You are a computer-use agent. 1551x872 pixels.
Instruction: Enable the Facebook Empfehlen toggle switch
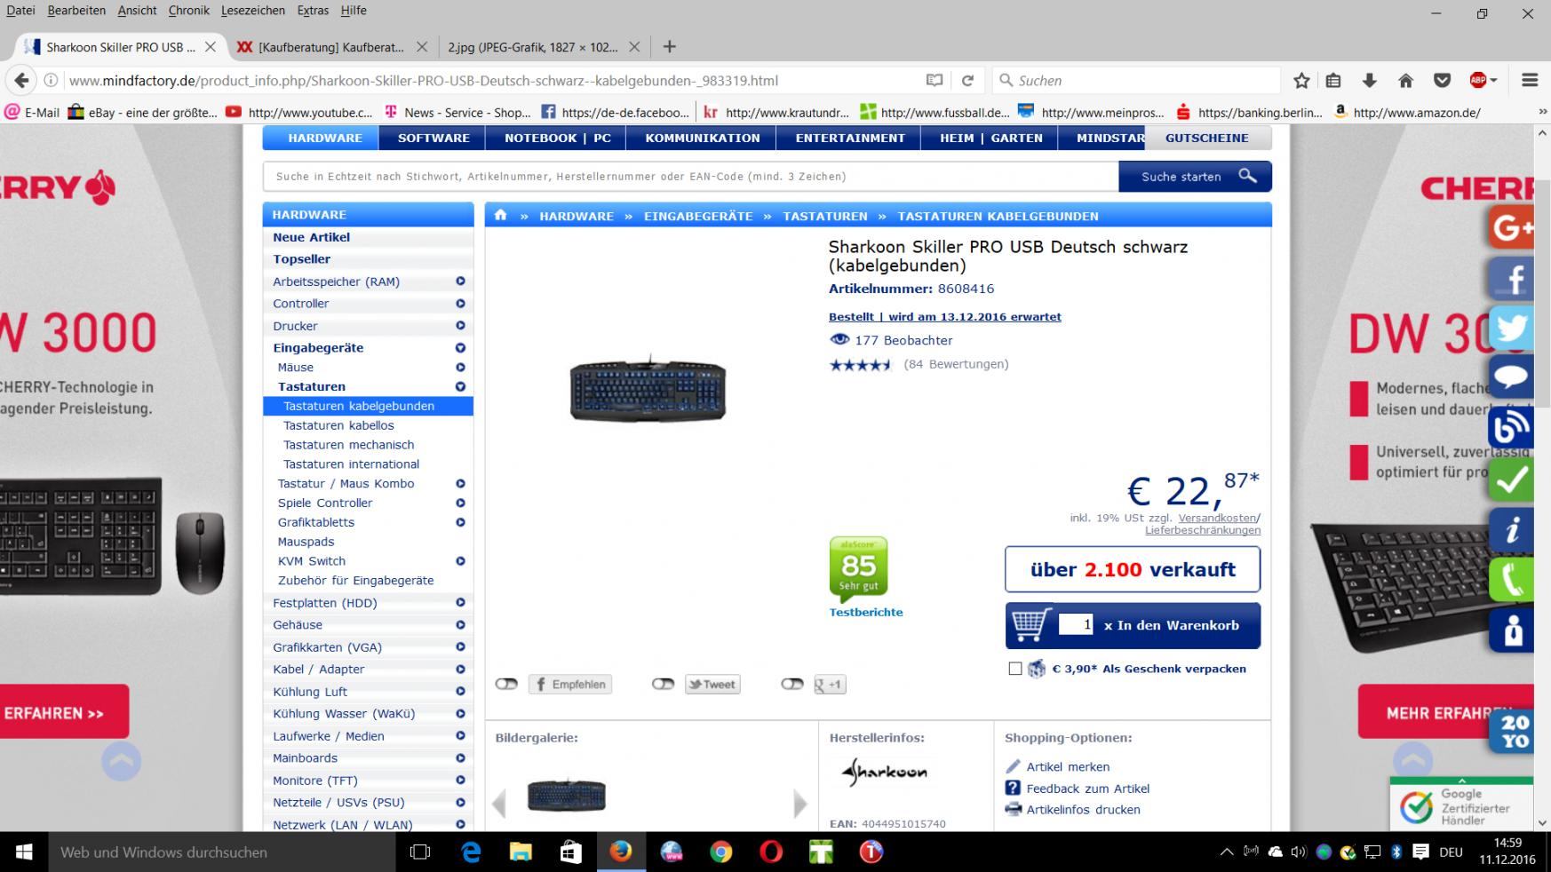[x=506, y=684]
